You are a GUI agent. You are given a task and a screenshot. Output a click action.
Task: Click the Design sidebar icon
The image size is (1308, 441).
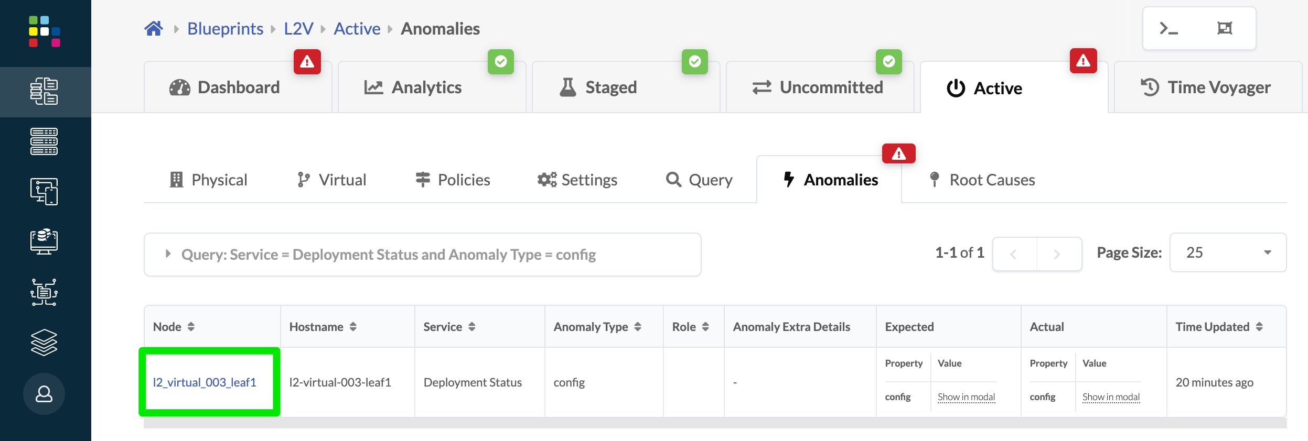click(x=44, y=191)
